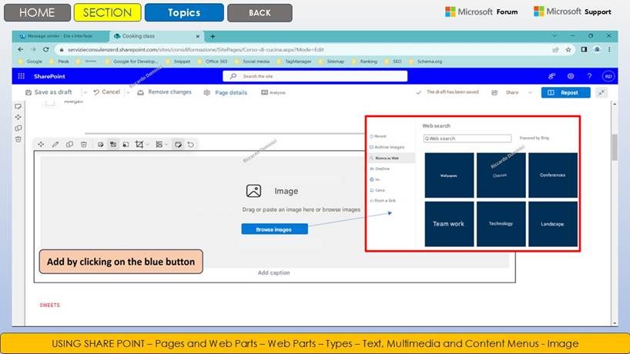Viewport: 630px width, 354px height.
Task: Click the blue Topics button
Action: [x=184, y=12]
